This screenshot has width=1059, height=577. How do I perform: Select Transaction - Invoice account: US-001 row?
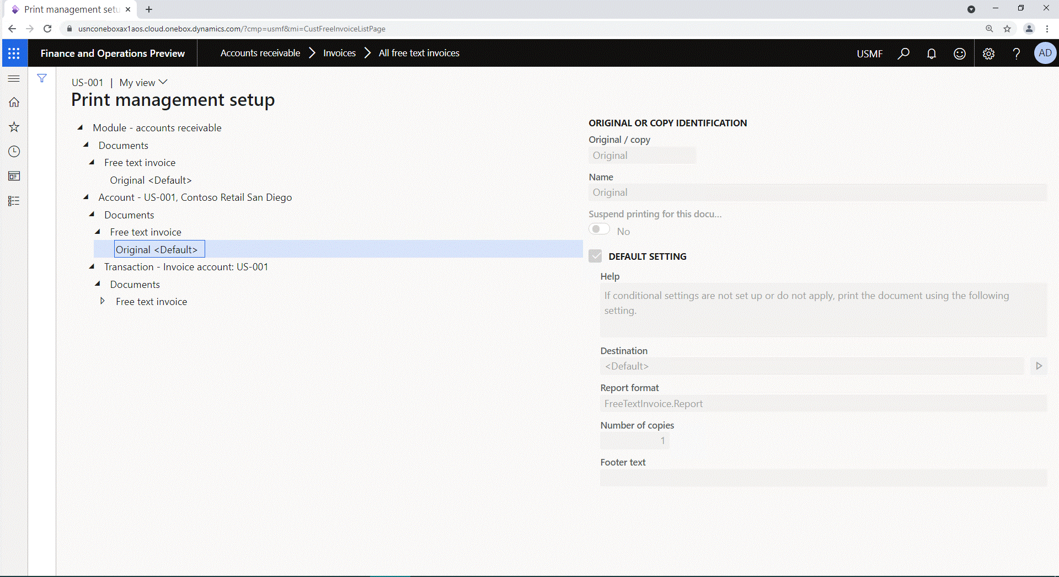(x=186, y=266)
